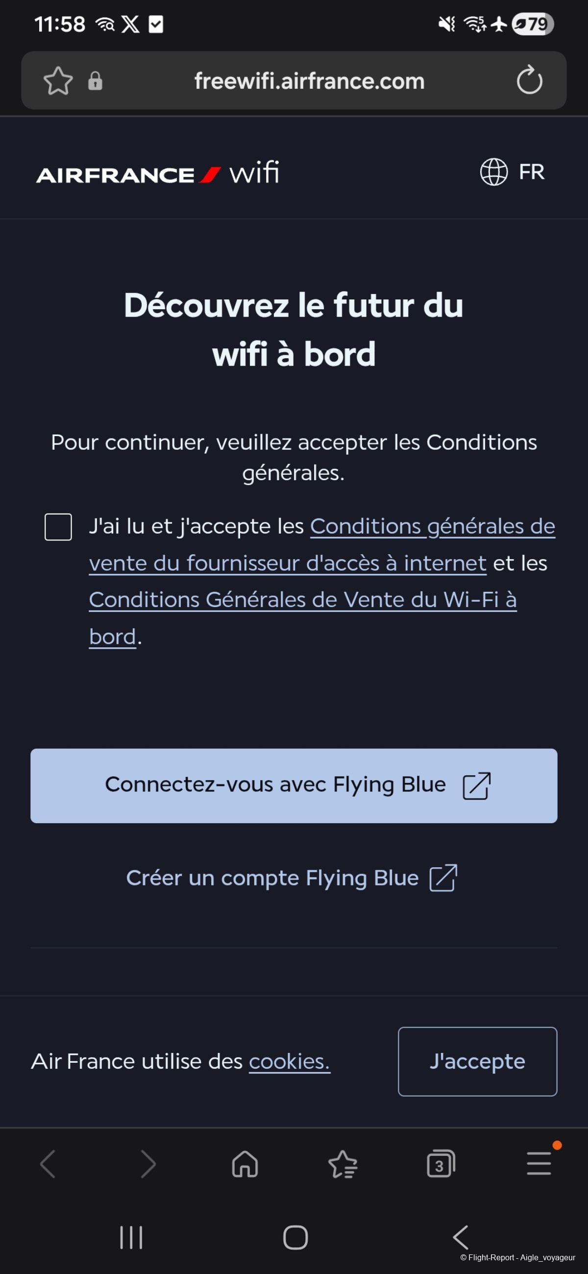Viewport: 588px width, 1274px height.
Task: Tap the padlock site security icon
Action: pyautogui.click(x=95, y=81)
